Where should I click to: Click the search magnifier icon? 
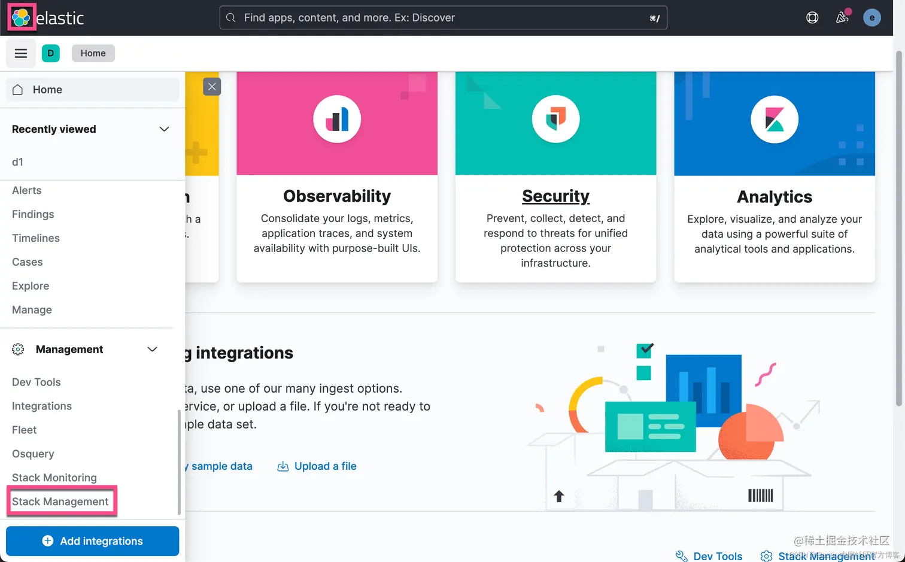231,17
